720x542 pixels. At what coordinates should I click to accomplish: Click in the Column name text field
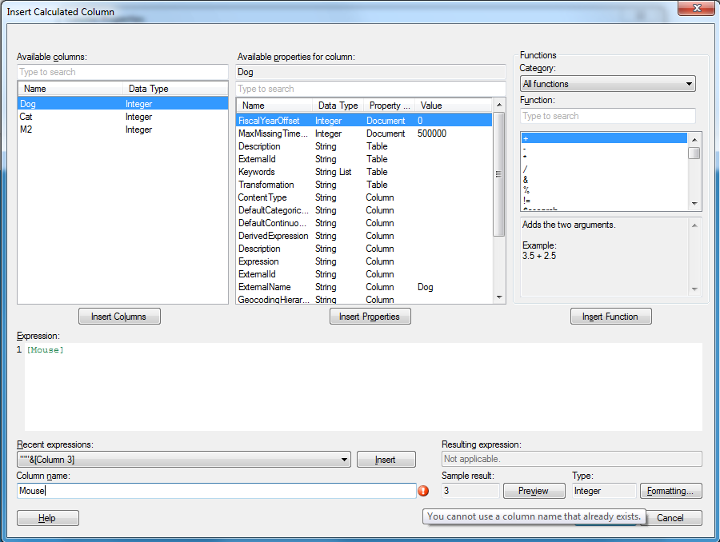coord(216,491)
